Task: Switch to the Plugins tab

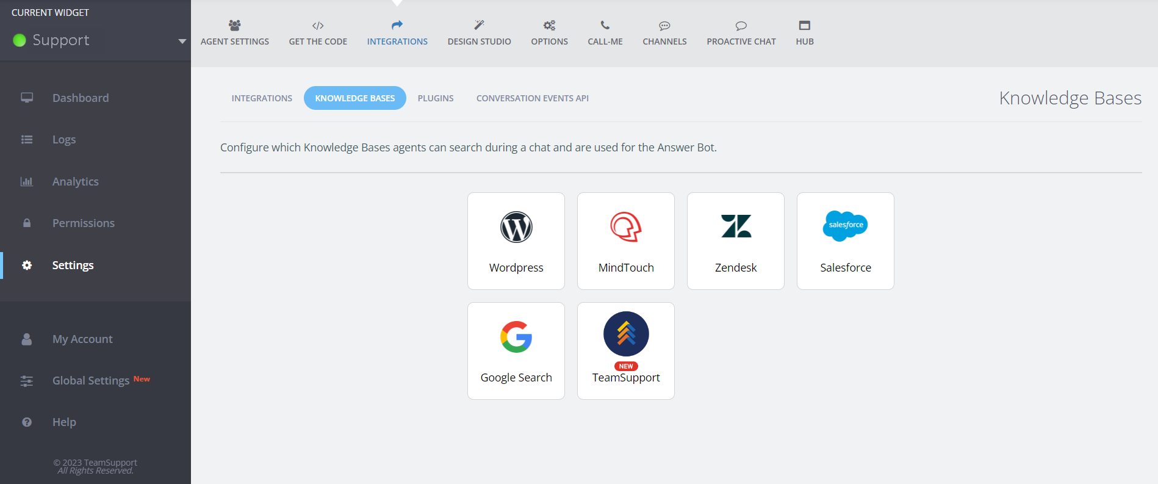Action: point(436,98)
